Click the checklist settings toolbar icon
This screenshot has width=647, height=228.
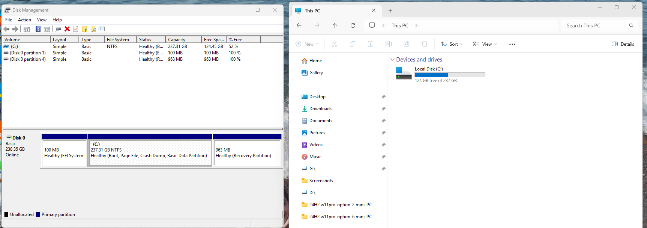(102, 29)
